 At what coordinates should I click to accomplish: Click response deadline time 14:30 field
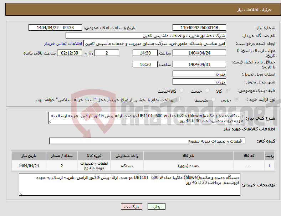coord(145,53)
